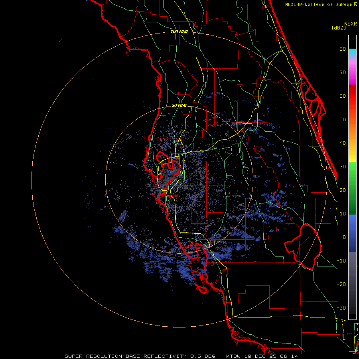Click the 10 value on the dBZ scale
The width and height of the screenshot is (359, 359).
click(343, 214)
